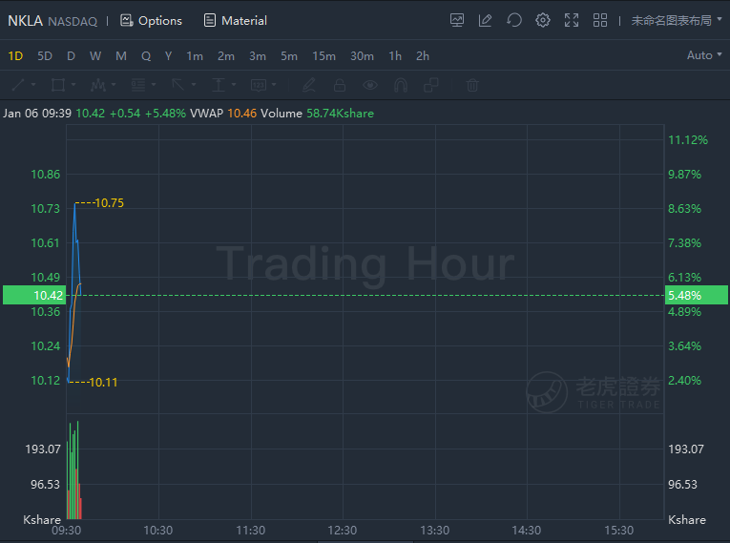The height and width of the screenshot is (543, 730).
Task: Switch to the 5D timeframe
Action: 45,56
